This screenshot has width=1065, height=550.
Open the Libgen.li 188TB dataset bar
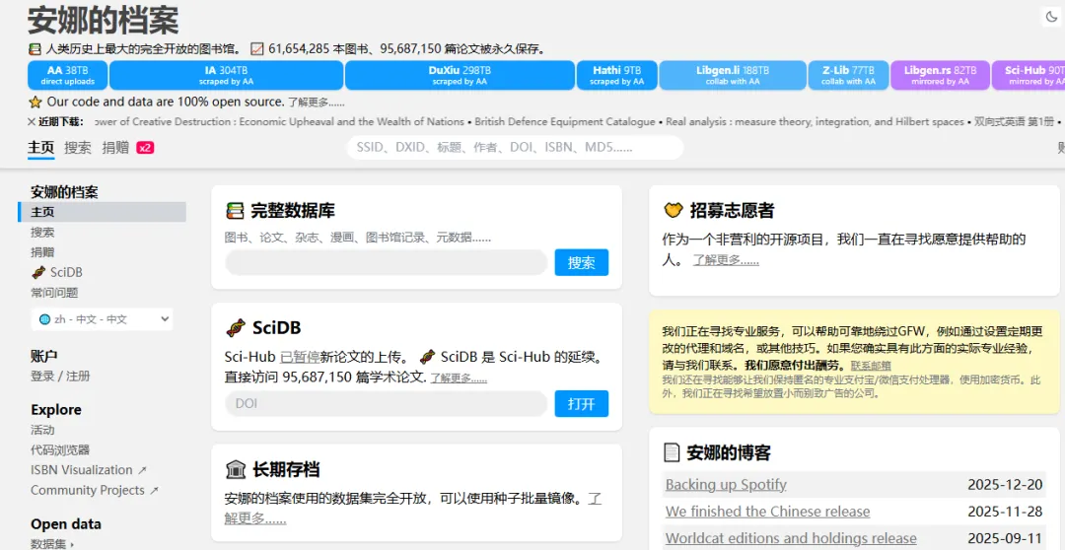[x=732, y=75]
